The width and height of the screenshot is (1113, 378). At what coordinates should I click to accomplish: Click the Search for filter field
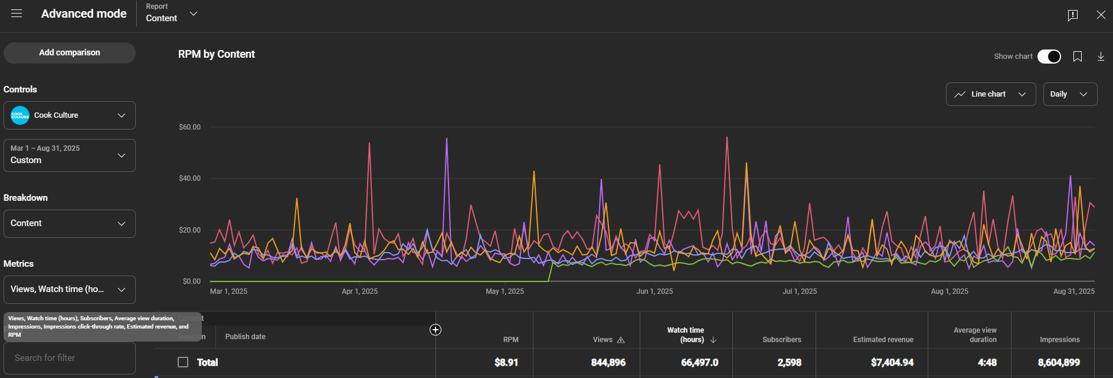[x=70, y=358]
